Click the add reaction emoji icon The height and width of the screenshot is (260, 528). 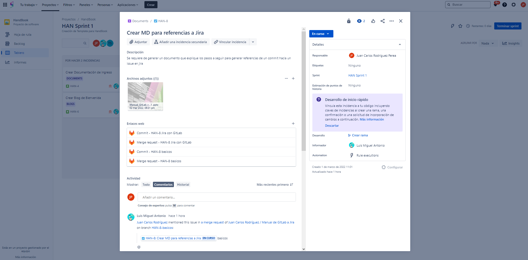point(139,247)
